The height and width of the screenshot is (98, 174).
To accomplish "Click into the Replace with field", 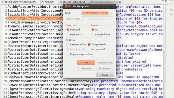I will pos(96,19).
